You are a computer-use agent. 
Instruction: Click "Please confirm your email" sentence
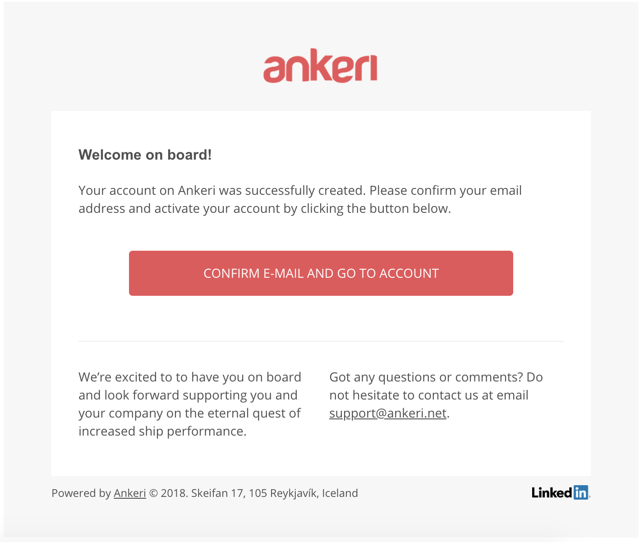coord(446,190)
